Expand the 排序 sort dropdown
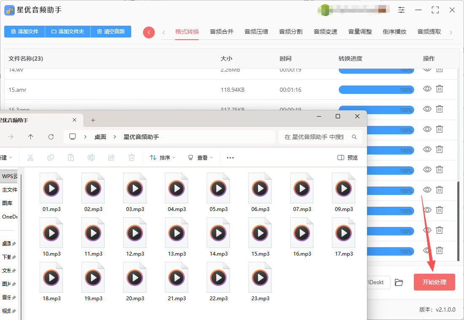The height and width of the screenshot is (320, 464). [x=163, y=157]
